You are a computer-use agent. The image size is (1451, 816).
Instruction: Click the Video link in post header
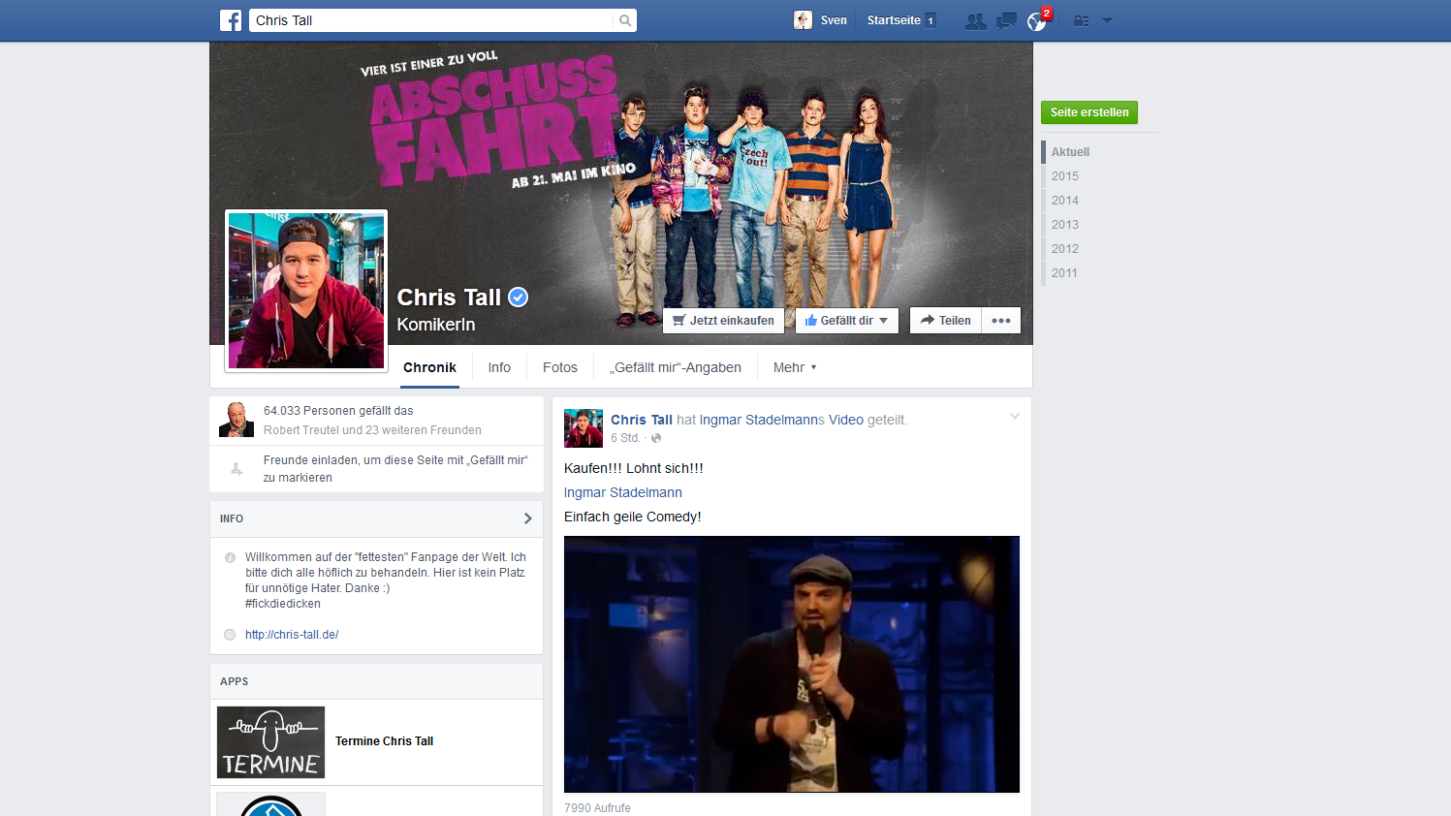[x=846, y=420]
